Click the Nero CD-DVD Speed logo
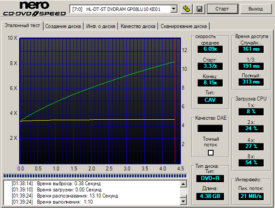 pos(34,9)
